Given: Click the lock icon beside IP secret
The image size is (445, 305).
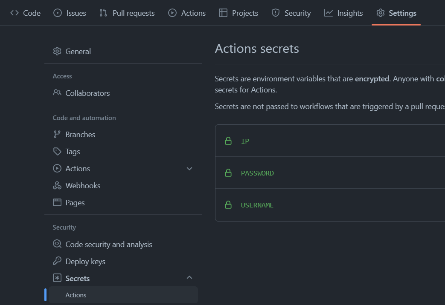Looking at the screenshot, I should coord(228,141).
